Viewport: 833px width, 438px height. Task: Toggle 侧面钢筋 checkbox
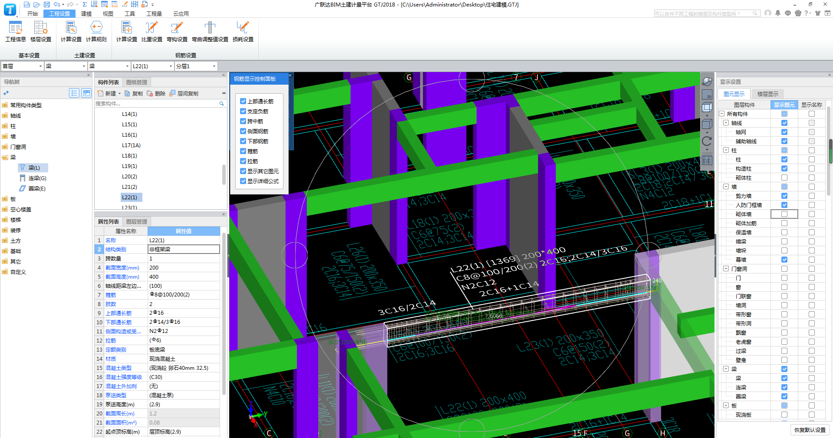(243, 131)
